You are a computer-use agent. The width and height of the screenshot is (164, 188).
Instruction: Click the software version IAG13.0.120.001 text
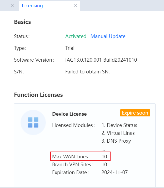click(101, 60)
